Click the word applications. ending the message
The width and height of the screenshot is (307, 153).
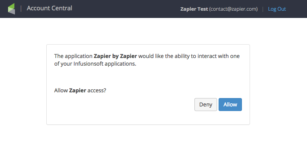121,64
